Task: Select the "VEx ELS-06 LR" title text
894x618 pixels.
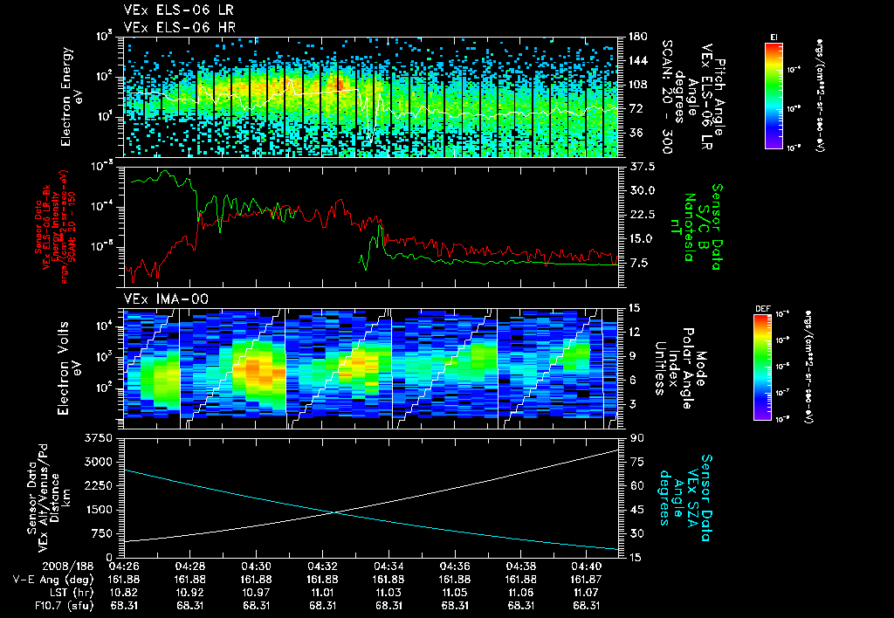Action: tap(178, 10)
